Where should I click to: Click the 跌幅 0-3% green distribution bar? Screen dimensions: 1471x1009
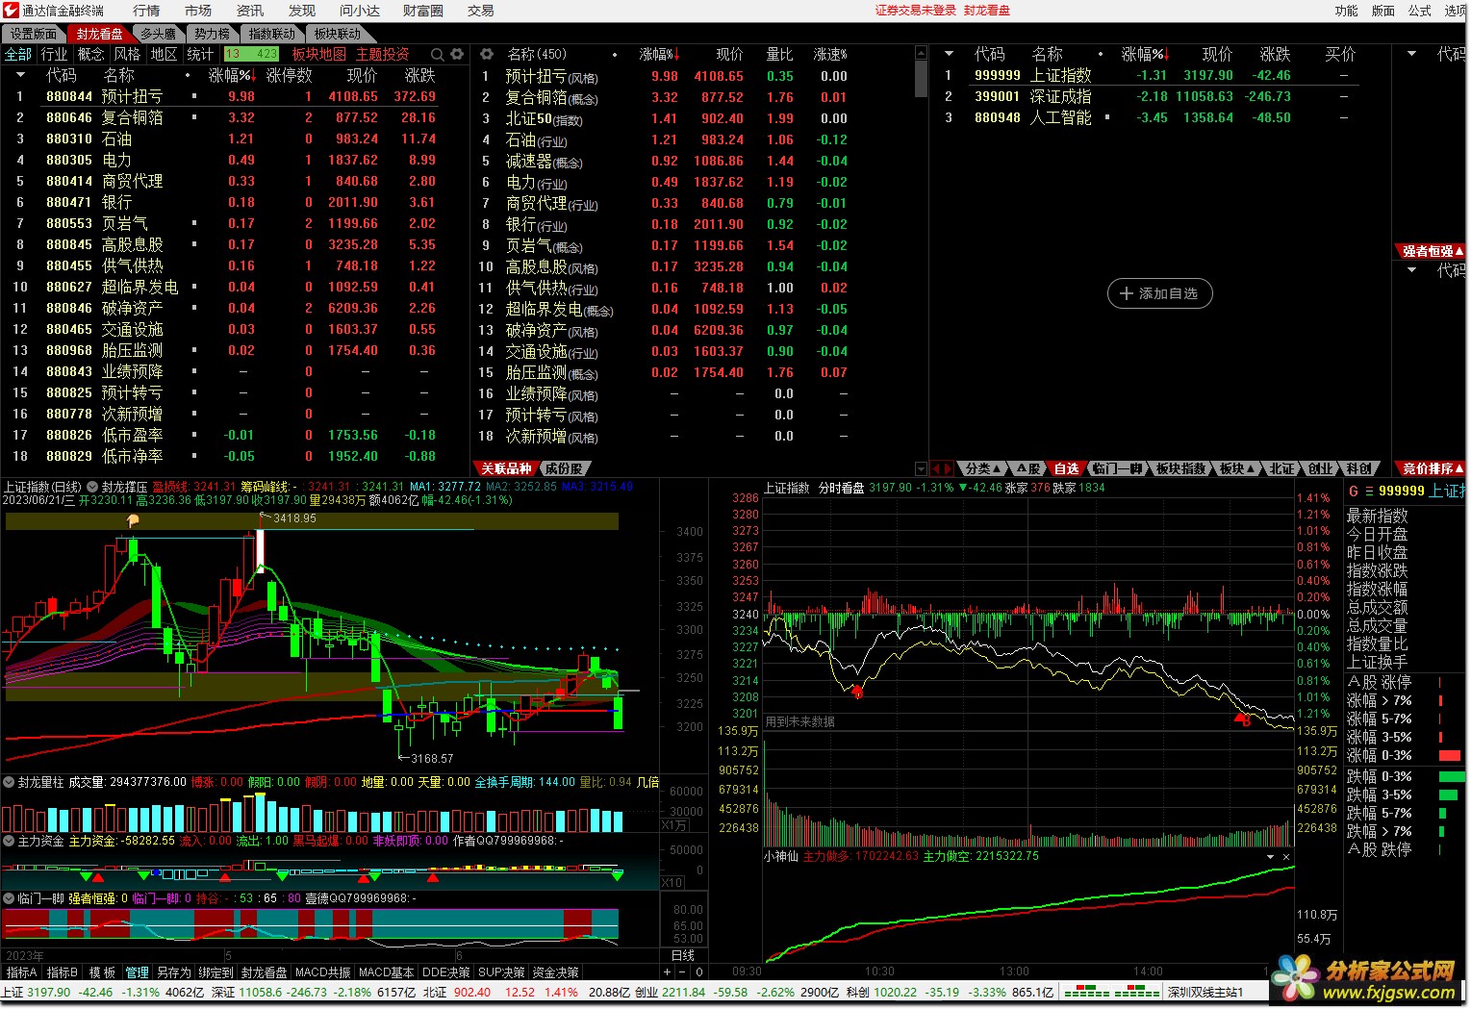[x=1452, y=776]
